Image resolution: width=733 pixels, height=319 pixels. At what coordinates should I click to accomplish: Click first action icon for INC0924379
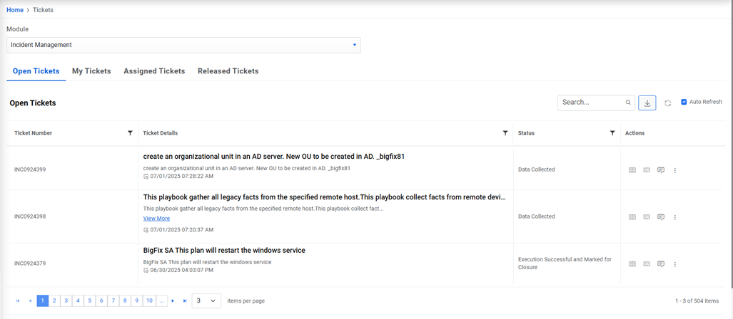(632, 264)
